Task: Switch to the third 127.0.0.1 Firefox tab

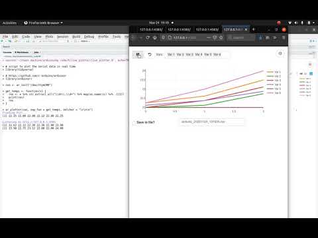Action: click(207, 30)
